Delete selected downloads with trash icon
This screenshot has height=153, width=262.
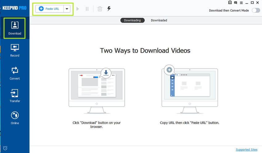coord(100,9)
